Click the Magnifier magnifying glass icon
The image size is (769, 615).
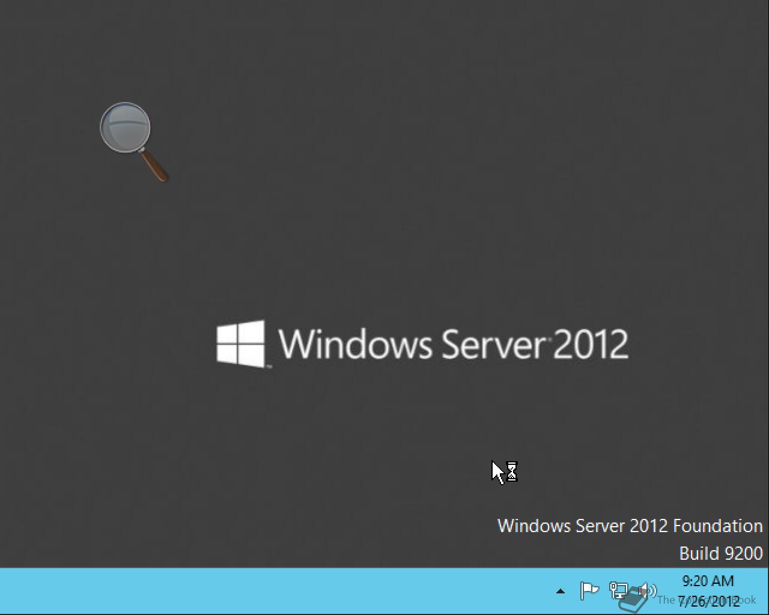(x=134, y=142)
